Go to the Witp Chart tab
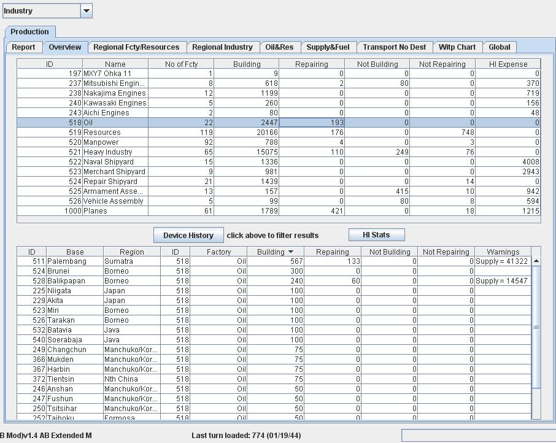The height and width of the screenshot is (443, 556). 457,47
